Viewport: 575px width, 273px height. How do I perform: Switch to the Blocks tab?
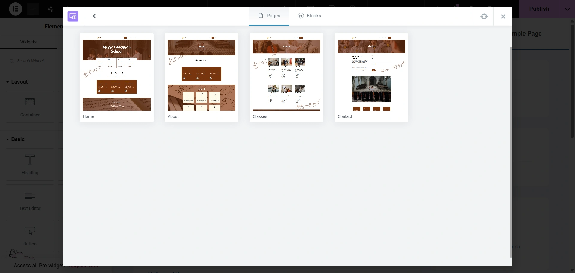tap(309, 16)
